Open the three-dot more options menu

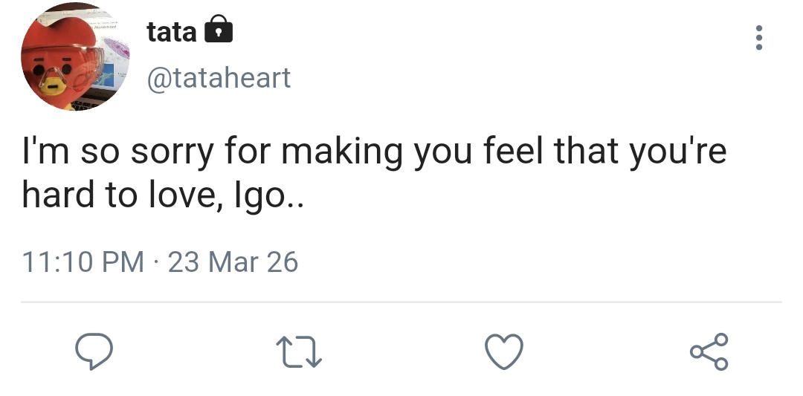pos(758,38)
